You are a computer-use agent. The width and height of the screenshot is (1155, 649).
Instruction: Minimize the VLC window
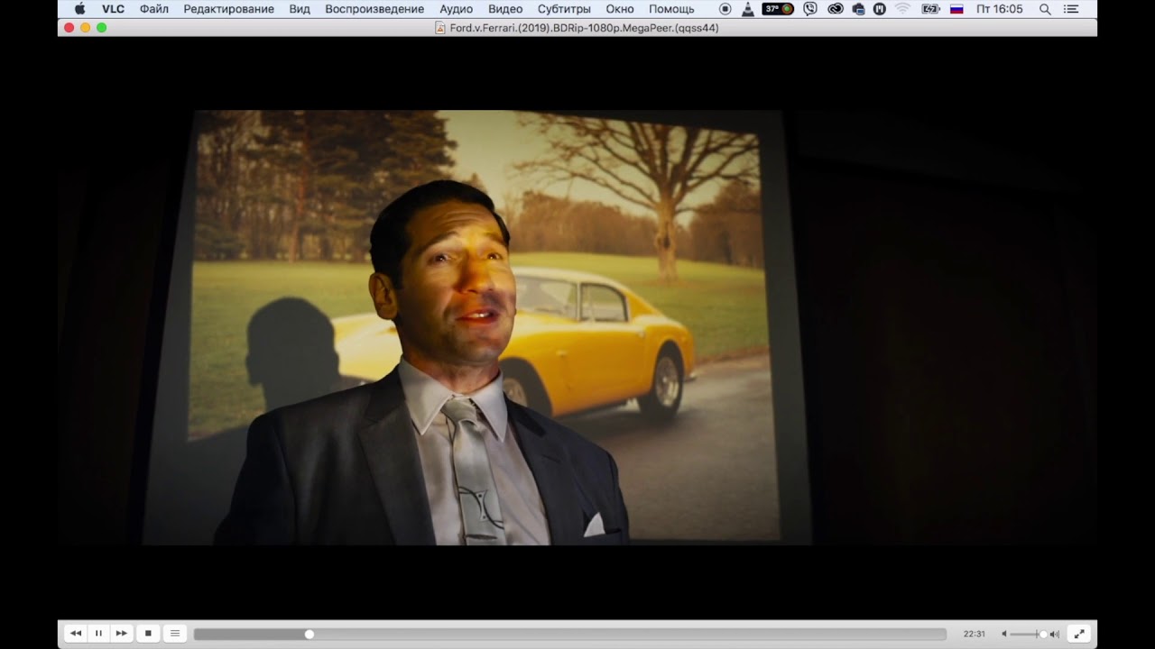click(85, 28)
